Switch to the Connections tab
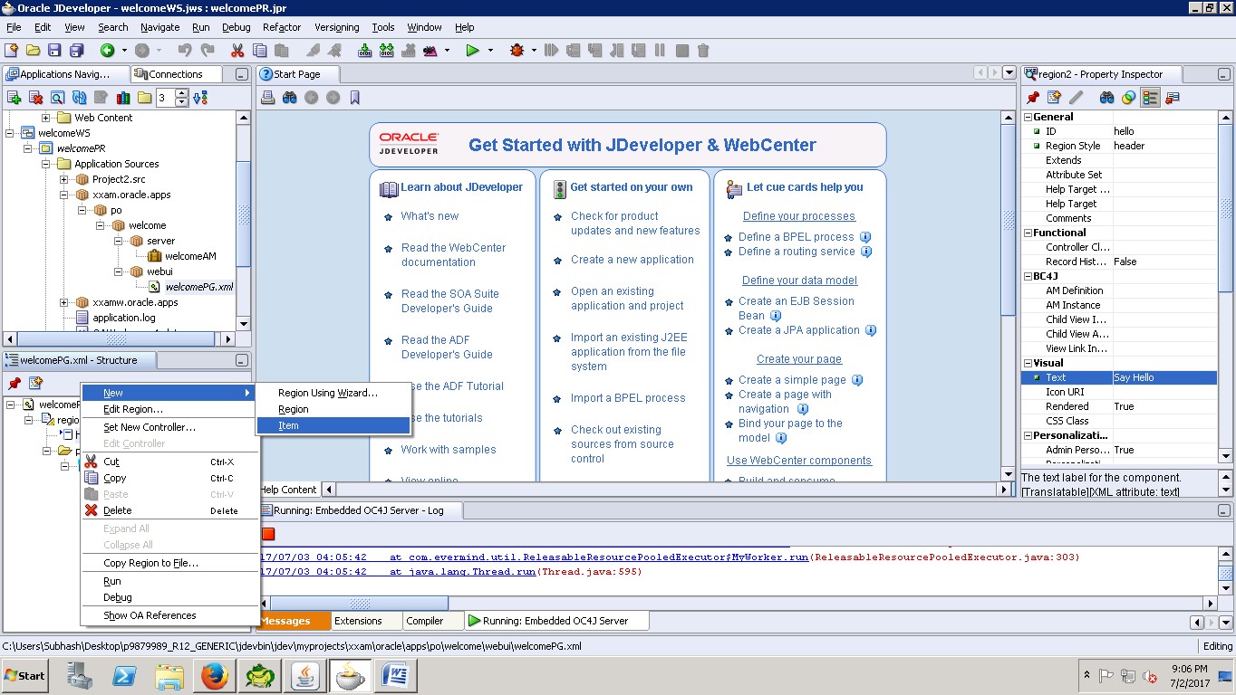 tap(176, 74)
